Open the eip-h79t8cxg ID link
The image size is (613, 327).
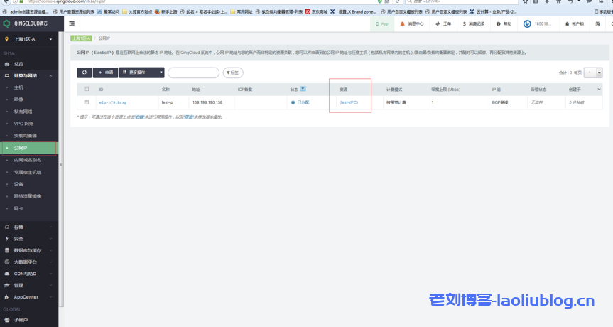tap(112, 102)
